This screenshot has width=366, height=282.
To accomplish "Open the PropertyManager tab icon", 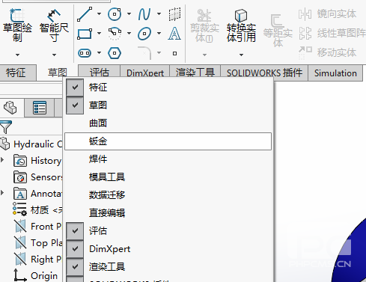I will point(40,108).
